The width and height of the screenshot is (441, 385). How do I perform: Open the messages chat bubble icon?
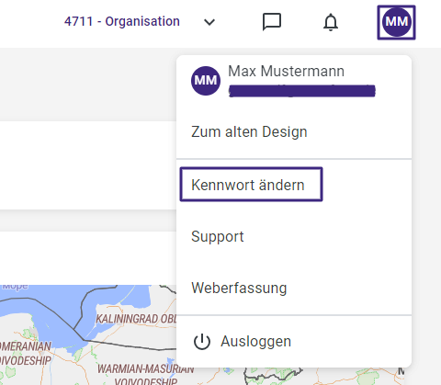pyautogui.click(x=272, y=22)
